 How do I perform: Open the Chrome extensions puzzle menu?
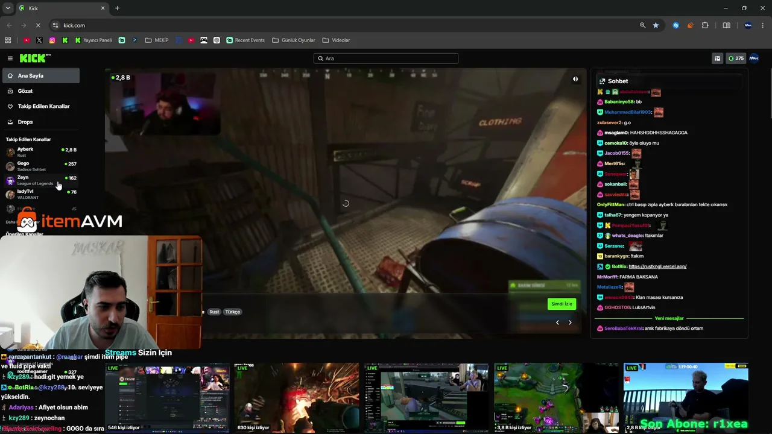click(705, 25)
